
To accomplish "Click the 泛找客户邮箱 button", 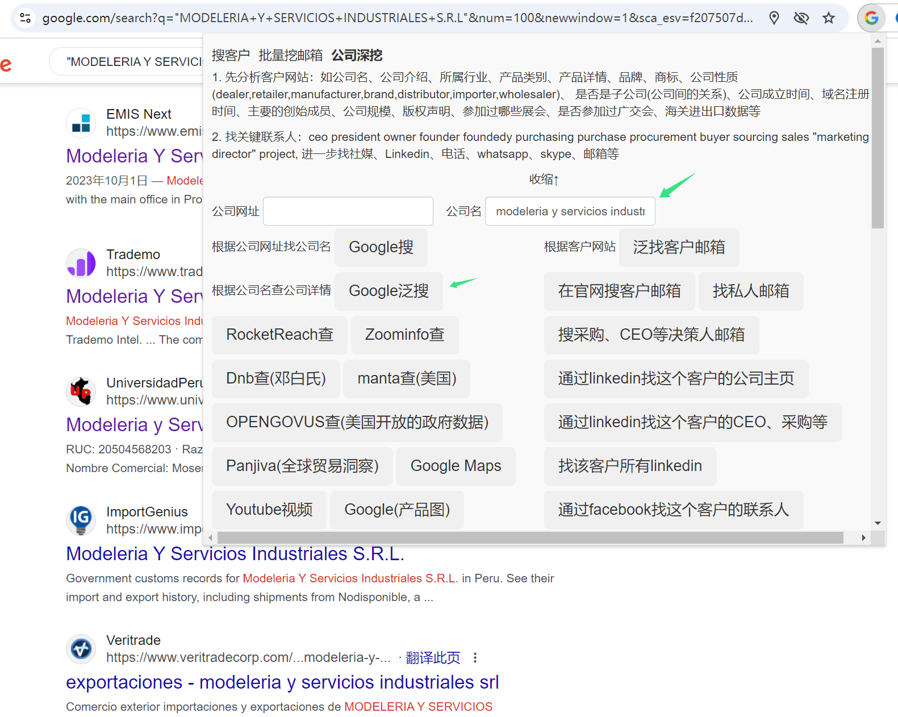I will (679, 247).
